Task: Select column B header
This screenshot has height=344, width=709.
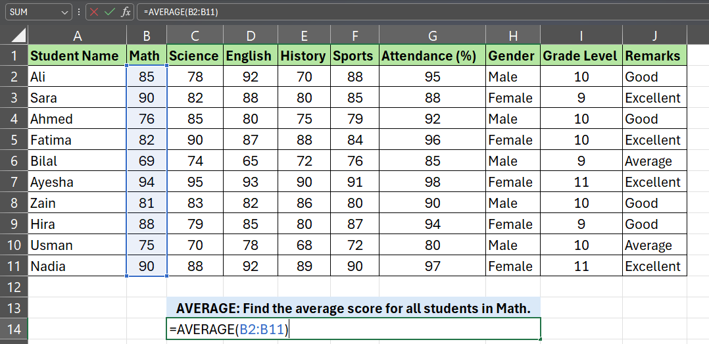Action: pyautogui.click(x=147, y=36)
